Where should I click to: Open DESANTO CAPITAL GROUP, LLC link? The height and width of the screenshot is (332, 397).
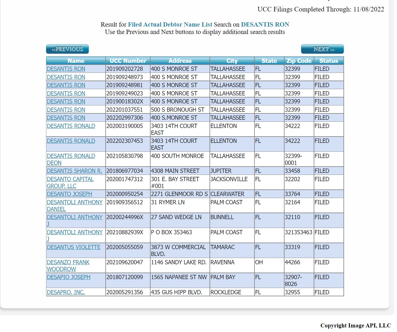pyautogui.click(x=70, y=182)
